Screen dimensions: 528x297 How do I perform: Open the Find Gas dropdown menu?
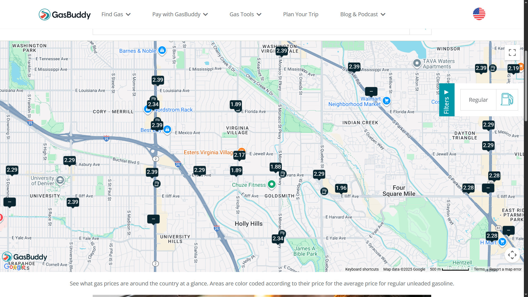tap(116, 14)
